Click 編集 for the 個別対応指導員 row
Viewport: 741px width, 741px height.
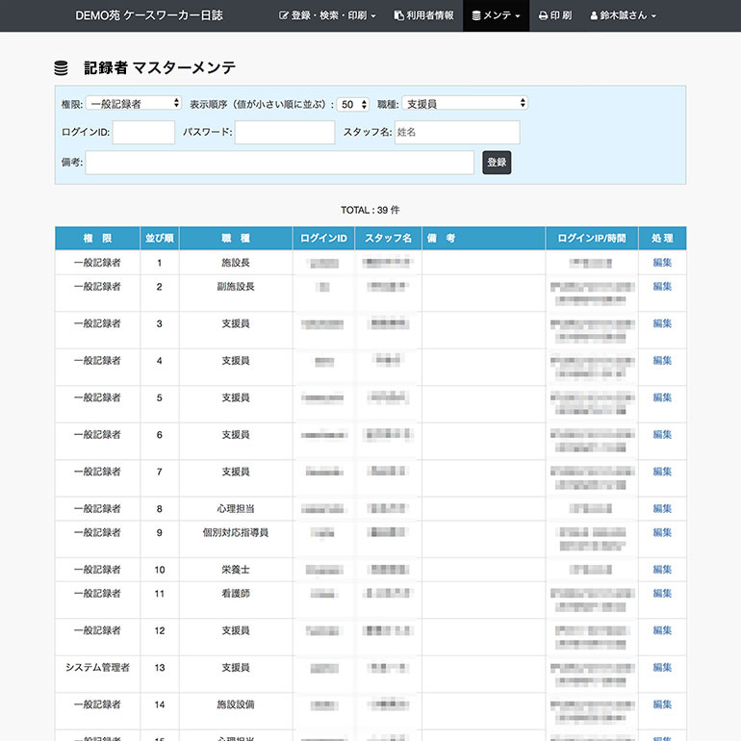[662, 532]
